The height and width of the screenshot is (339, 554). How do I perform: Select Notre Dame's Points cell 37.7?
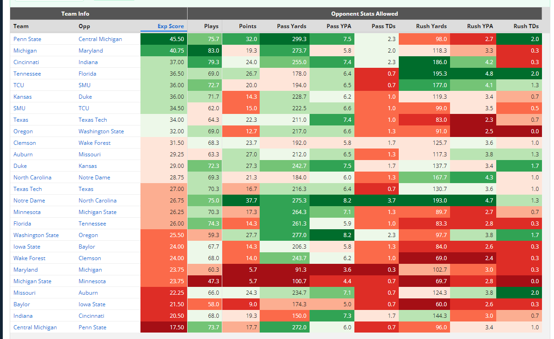[241, 200]
